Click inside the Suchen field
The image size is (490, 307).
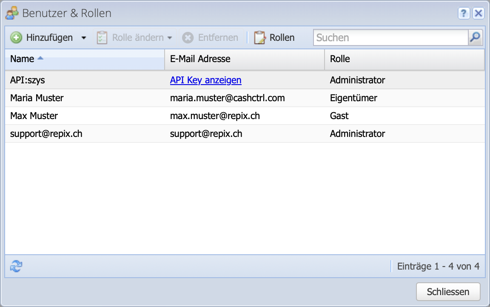[383, 37]
